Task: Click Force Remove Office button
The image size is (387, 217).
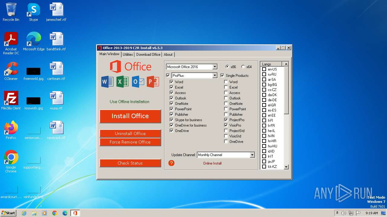Action: click(130, 142)
